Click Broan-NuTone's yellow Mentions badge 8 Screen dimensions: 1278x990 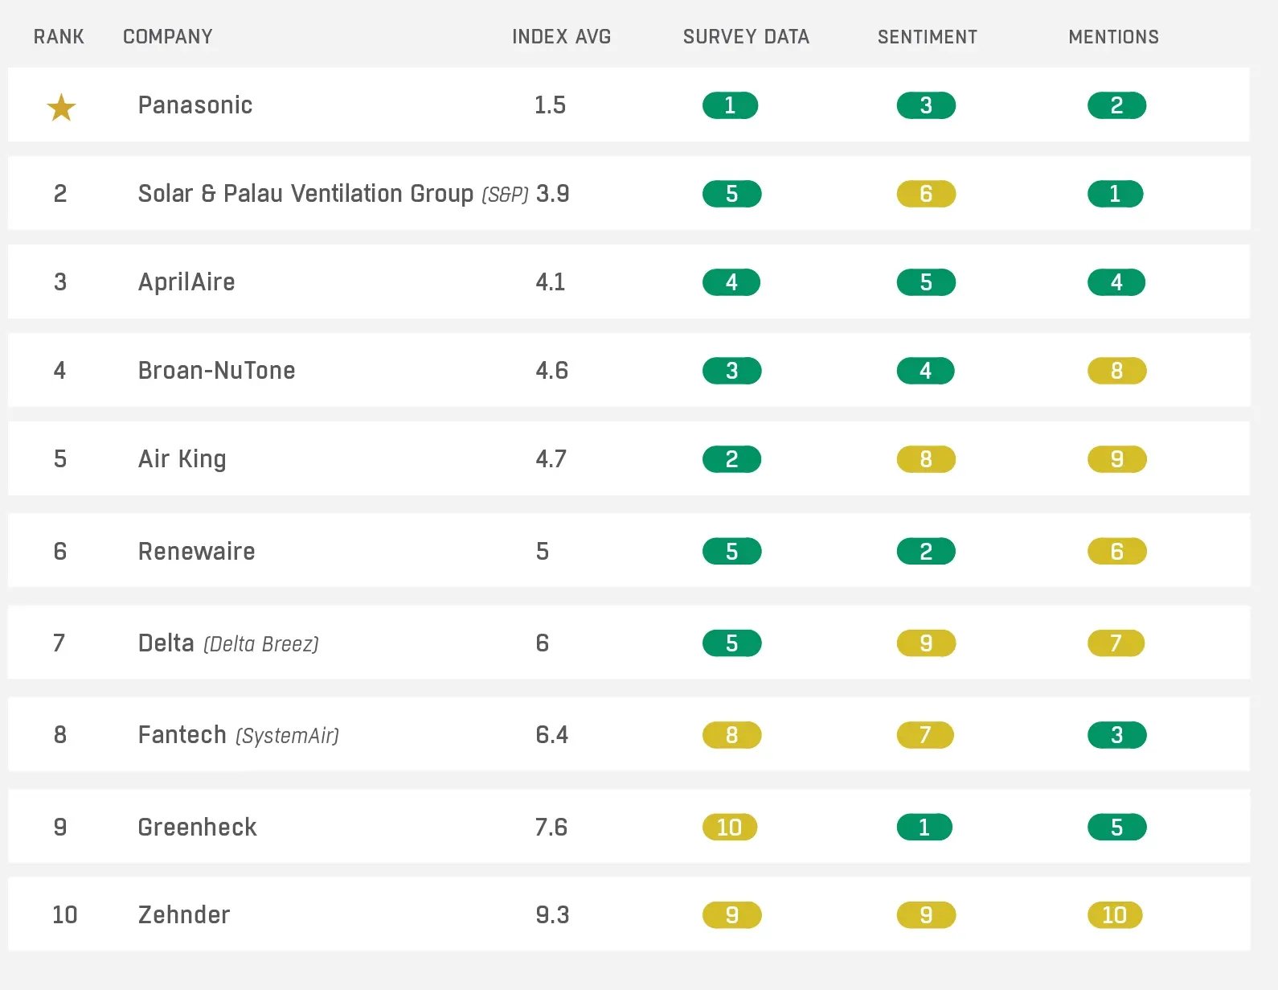(x=1116, y=371)
